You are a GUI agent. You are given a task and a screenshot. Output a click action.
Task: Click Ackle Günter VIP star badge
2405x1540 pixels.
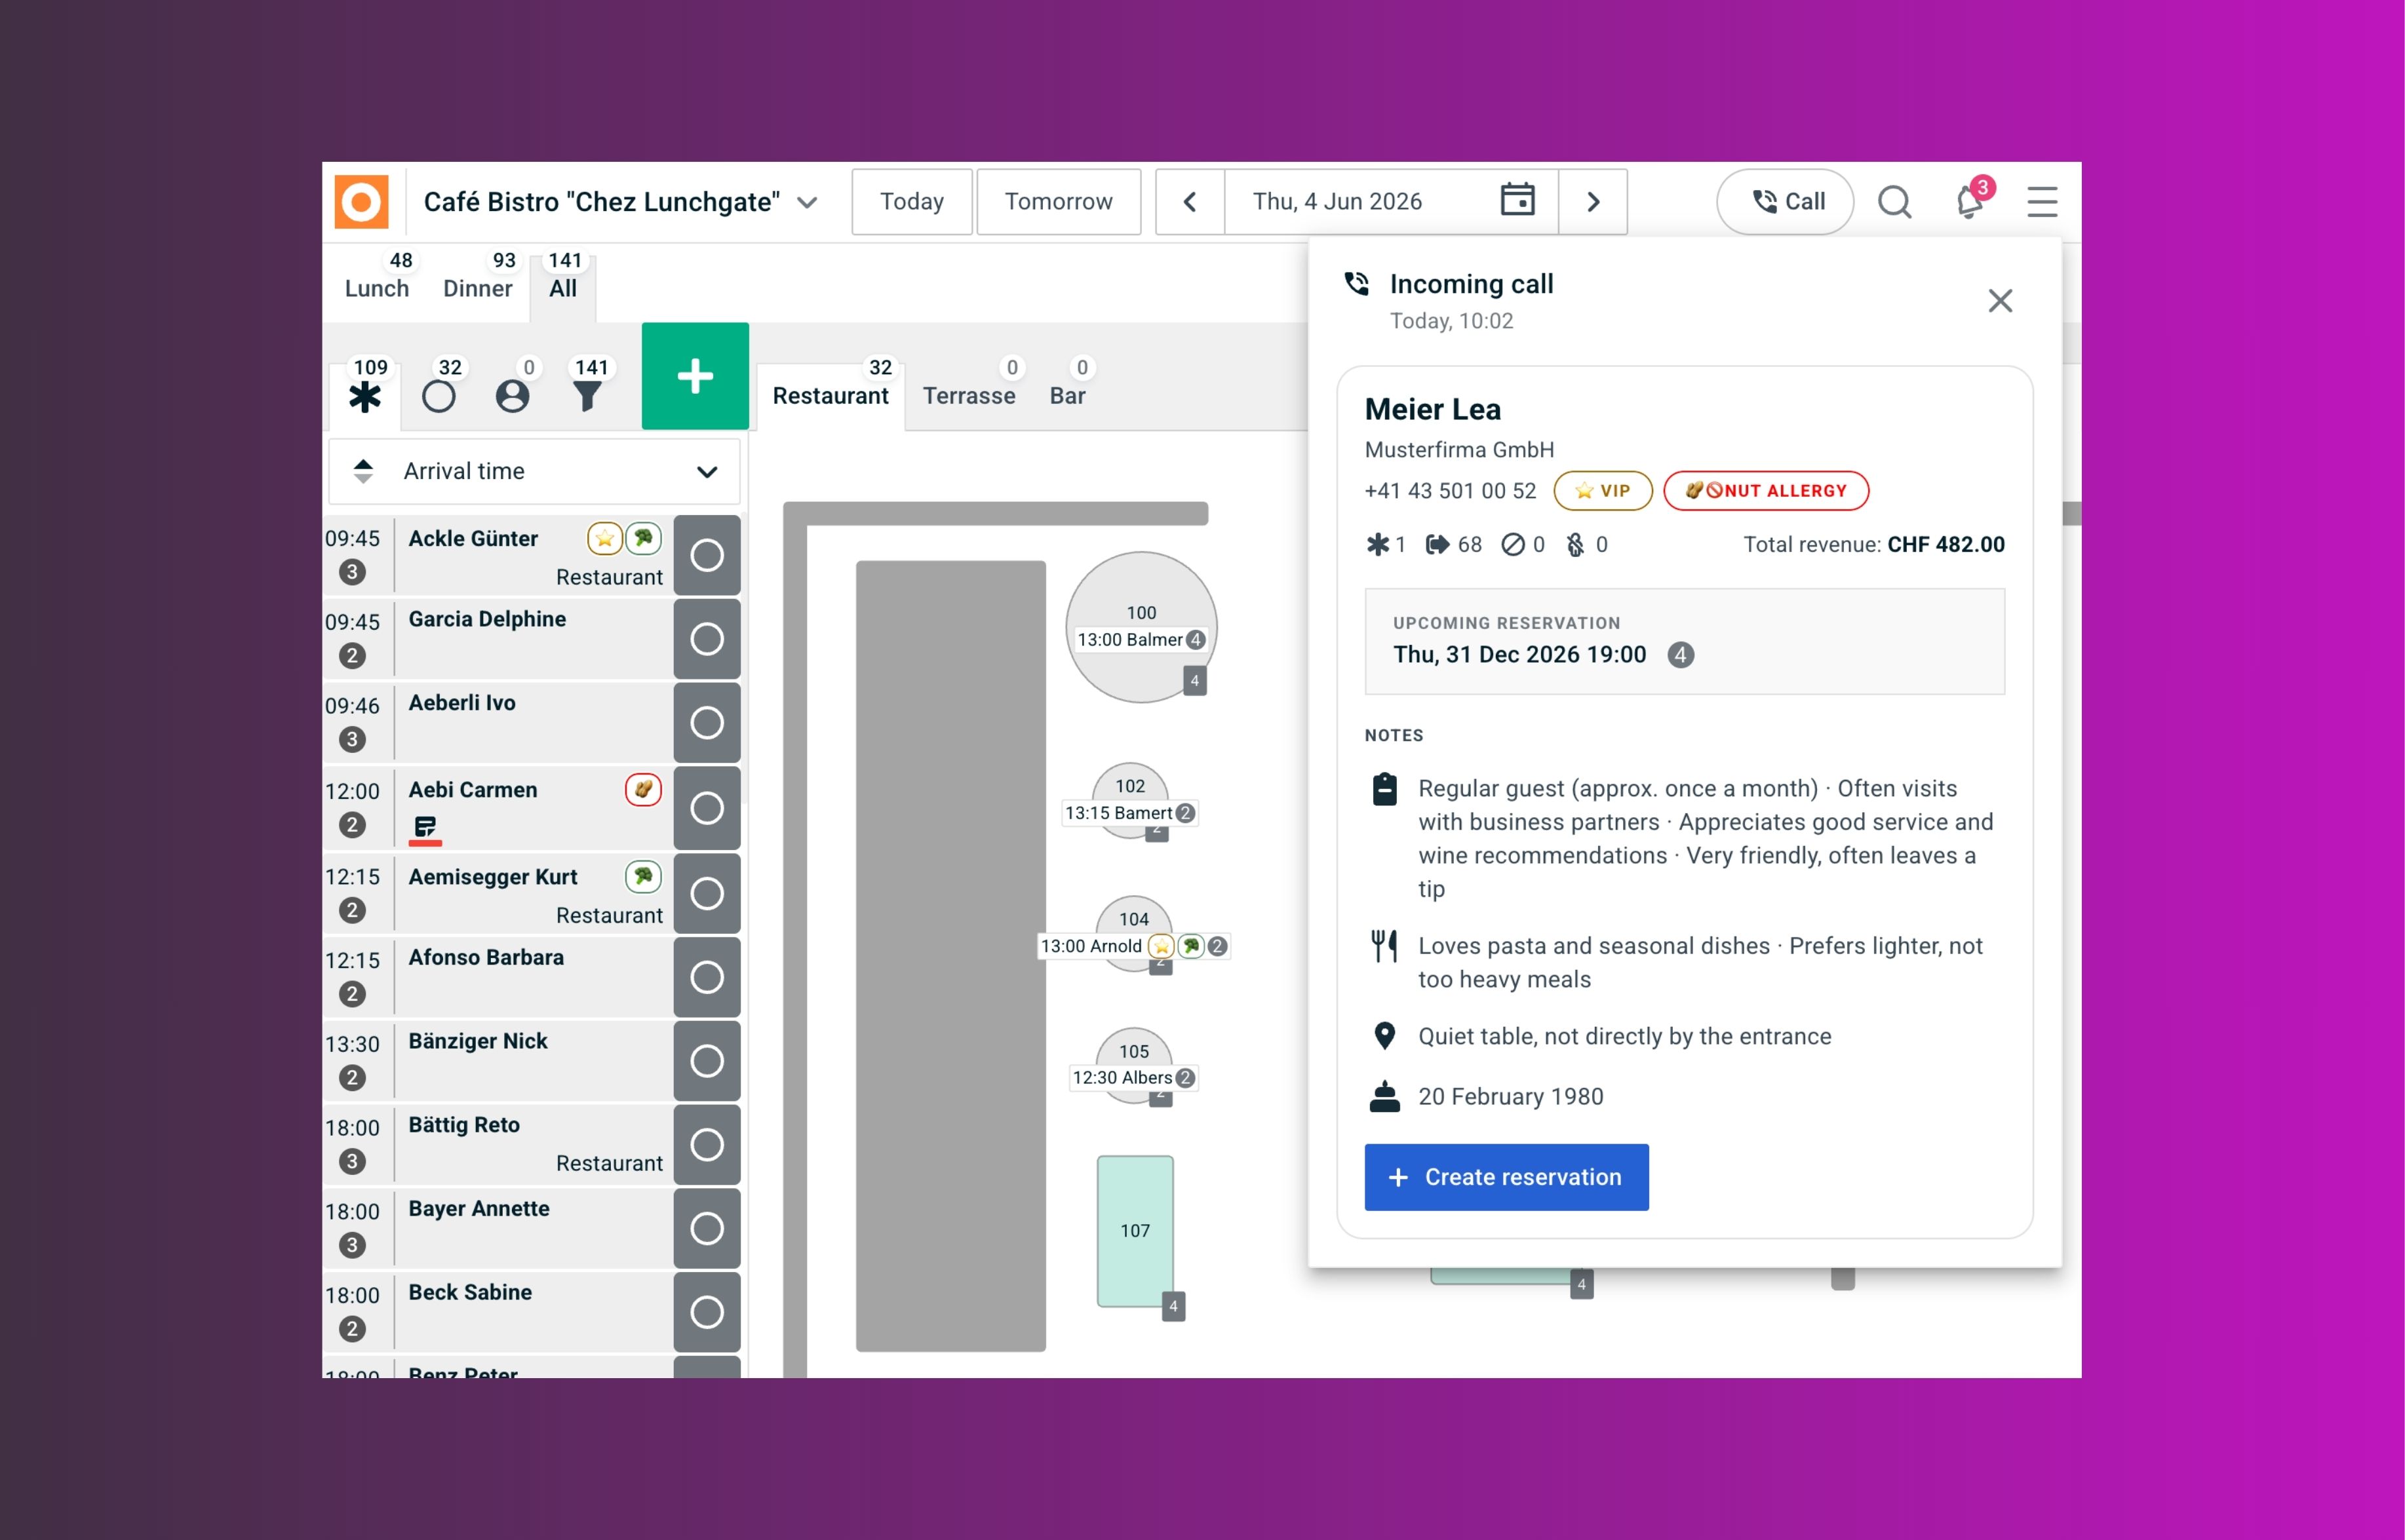click(604, 538)
